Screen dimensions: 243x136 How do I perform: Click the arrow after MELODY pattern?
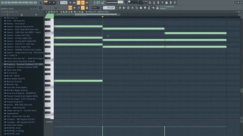pyautogui.click(x=116, y=8)
